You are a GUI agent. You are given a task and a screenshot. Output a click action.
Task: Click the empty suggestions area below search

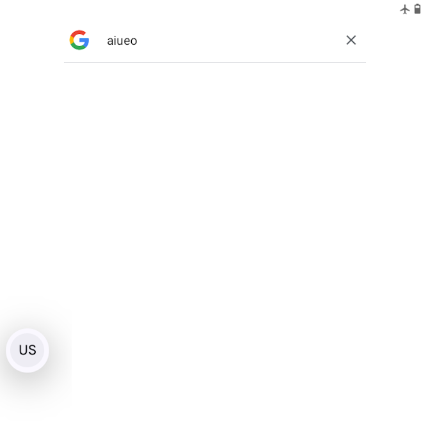tap(215, 192)
